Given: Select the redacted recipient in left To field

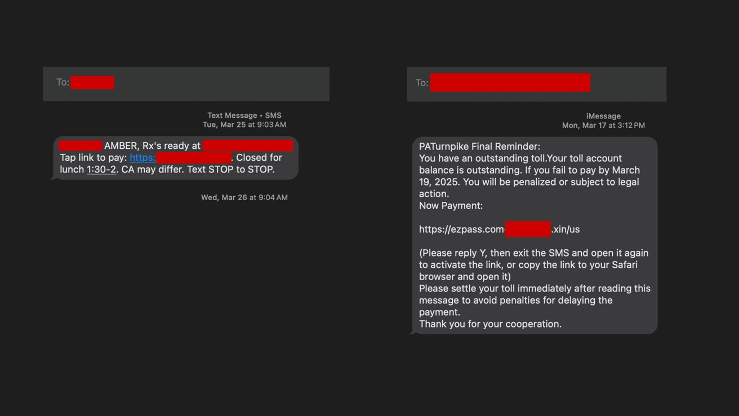Looking at the screenshot, I should [92, 82].
